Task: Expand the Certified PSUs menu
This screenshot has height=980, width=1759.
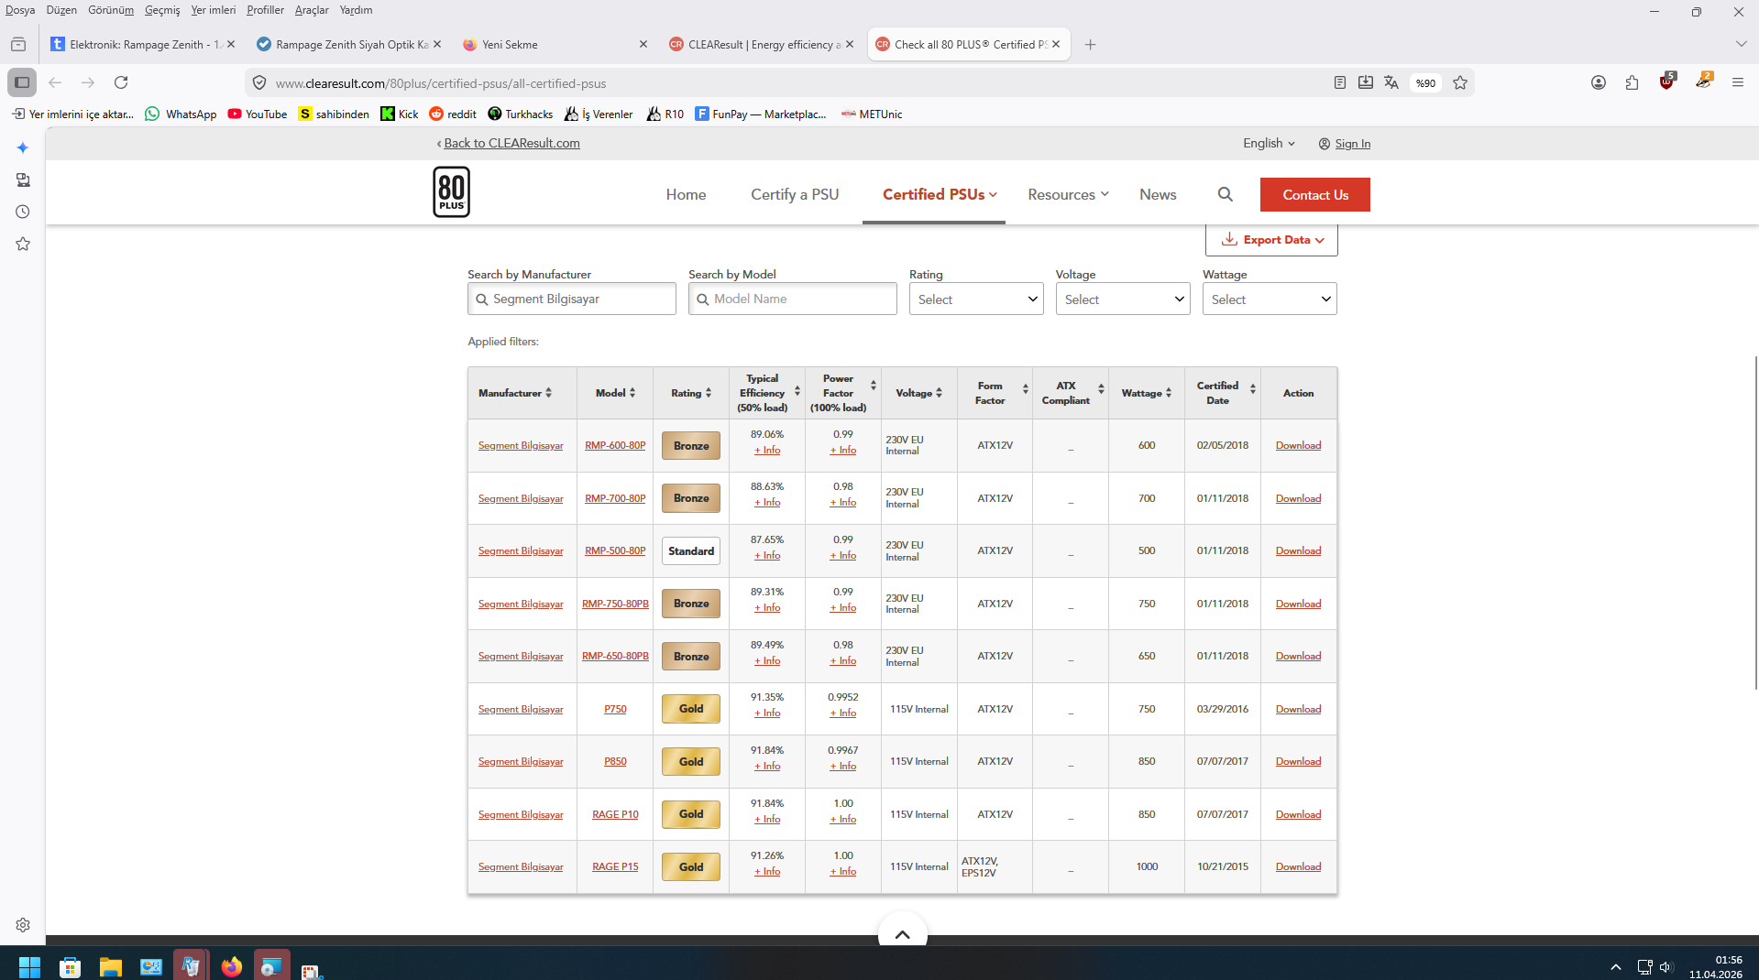Action: click(x=940, y=194)
